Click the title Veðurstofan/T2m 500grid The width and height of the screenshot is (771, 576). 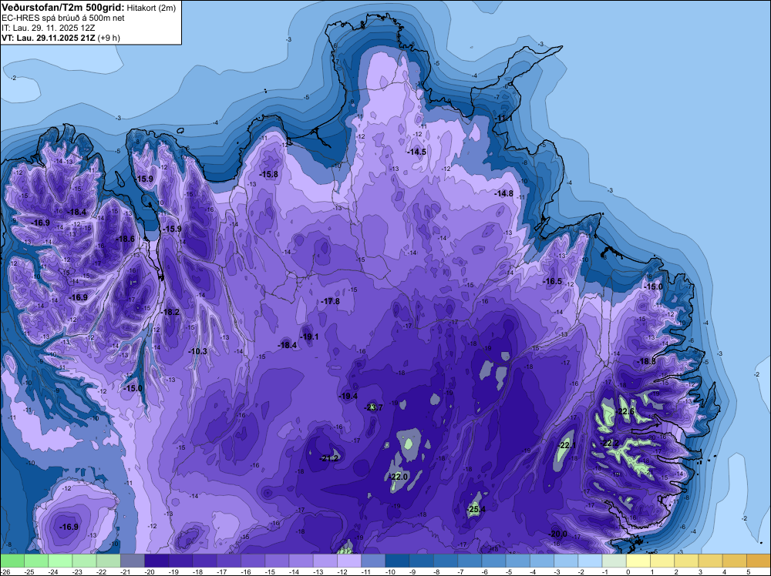[x=63, y=8]
